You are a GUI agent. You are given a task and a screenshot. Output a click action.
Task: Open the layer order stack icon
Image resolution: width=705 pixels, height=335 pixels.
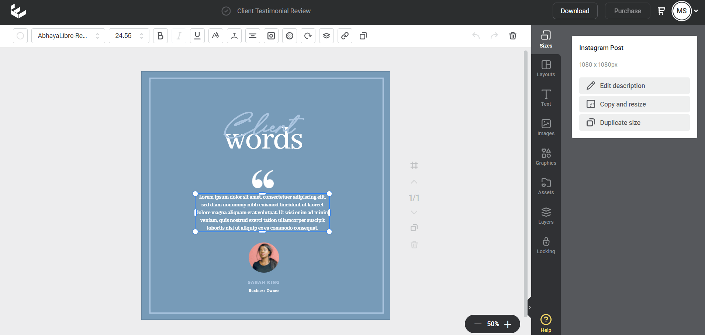pyautogui.click(x=326, y=36)
